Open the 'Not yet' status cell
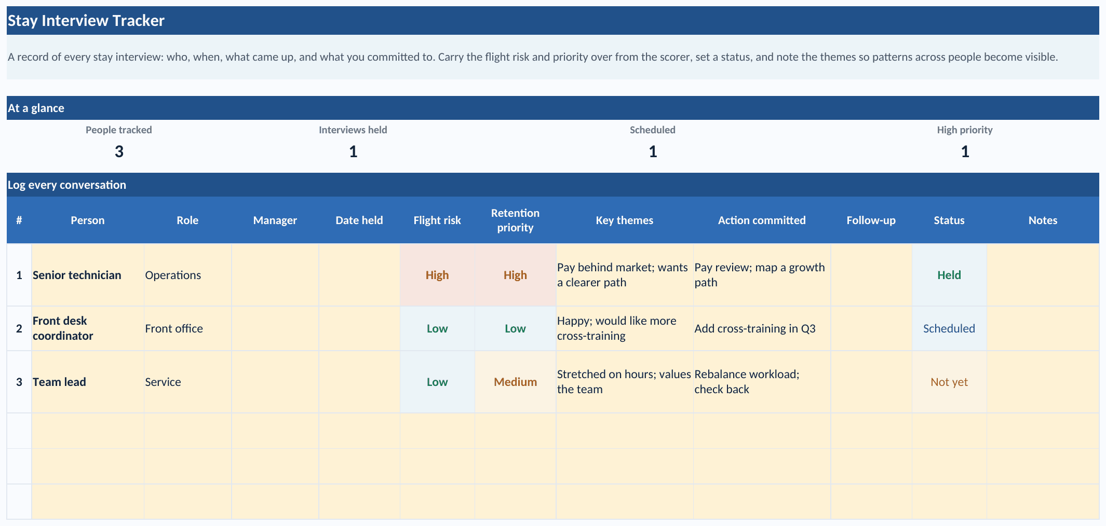The height and width of the screenshot is (526, 1106). point(949,382)
